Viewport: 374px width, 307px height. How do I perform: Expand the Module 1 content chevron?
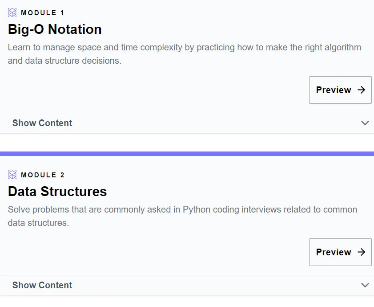tap(365, 123)
